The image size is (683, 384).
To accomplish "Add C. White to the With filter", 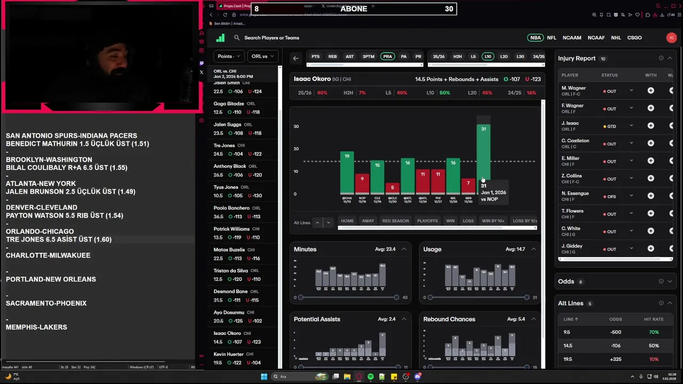I will 650,231.
